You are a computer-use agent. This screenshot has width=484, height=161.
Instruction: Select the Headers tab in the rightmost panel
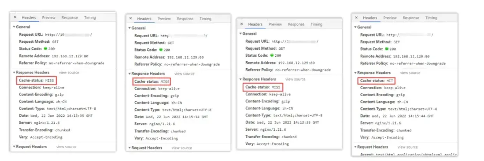[370, 18]
